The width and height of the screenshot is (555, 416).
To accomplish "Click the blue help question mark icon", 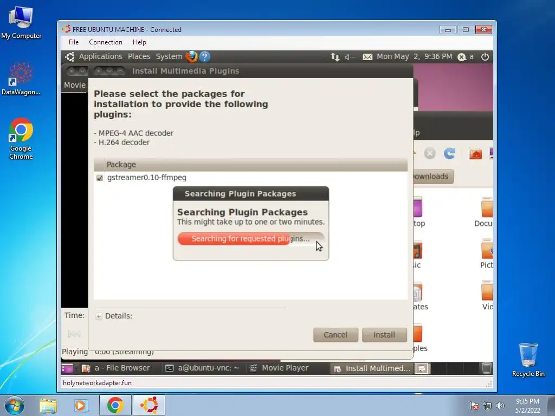I will click(204, 56).
